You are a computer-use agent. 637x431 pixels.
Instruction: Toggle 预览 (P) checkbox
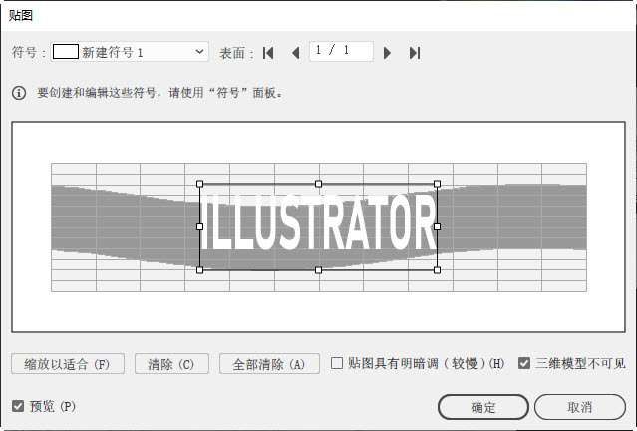point(18,406)
